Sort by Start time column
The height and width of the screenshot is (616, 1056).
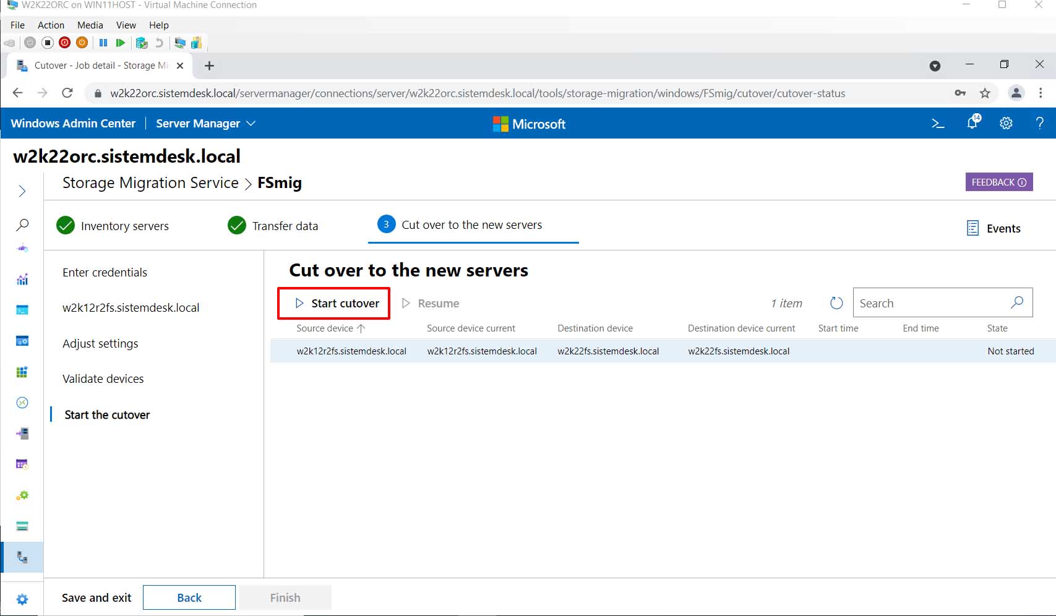(x=838, y=328)
